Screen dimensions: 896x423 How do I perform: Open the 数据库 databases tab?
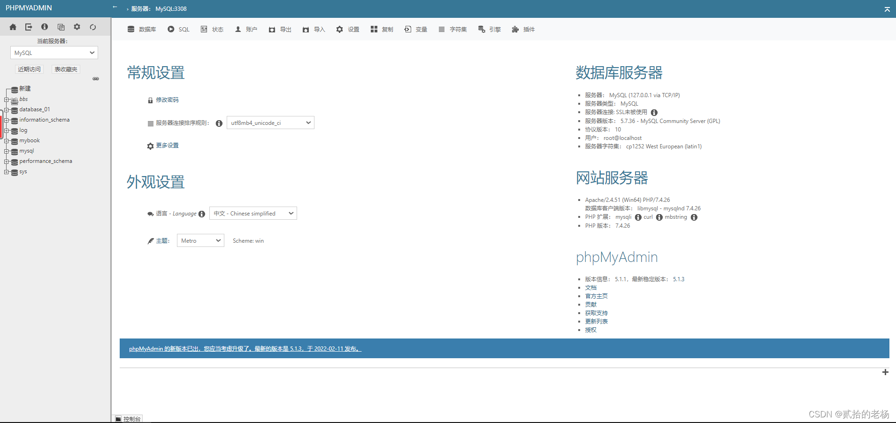coord(142,30)
